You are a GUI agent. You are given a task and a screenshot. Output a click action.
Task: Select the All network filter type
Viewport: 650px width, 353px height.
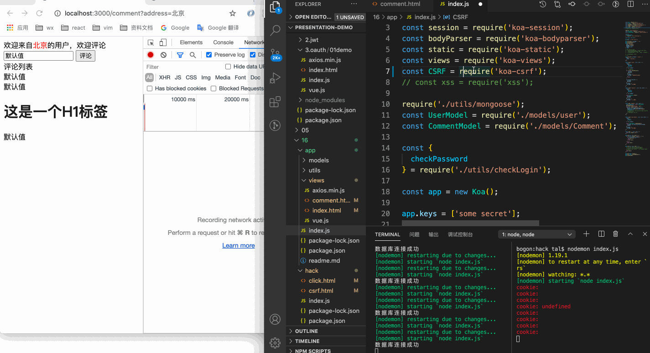coord(149,78)
